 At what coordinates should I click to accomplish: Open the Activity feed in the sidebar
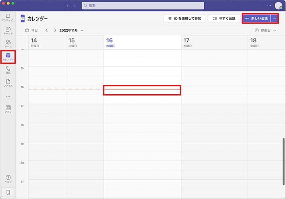coord(8,17)
